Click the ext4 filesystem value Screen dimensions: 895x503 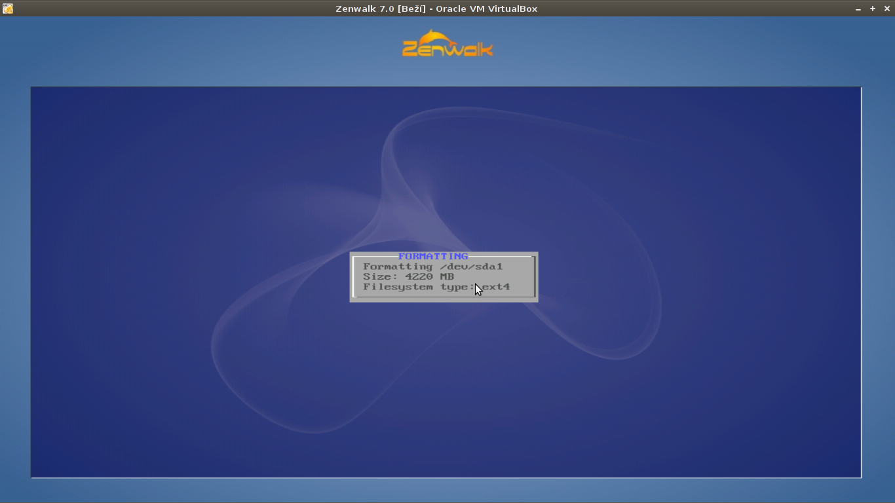pos(496,287)
